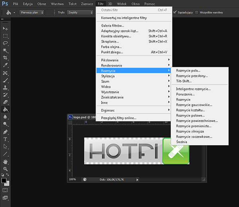Viewport: 239px width, 207px height.
Task: Click the Photoshop Ps logo
Action: click(x=5, y=4)
